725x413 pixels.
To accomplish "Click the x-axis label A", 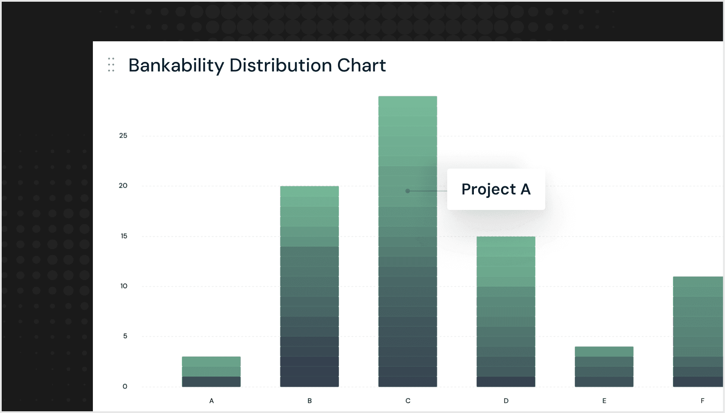I will click(212, 401).
